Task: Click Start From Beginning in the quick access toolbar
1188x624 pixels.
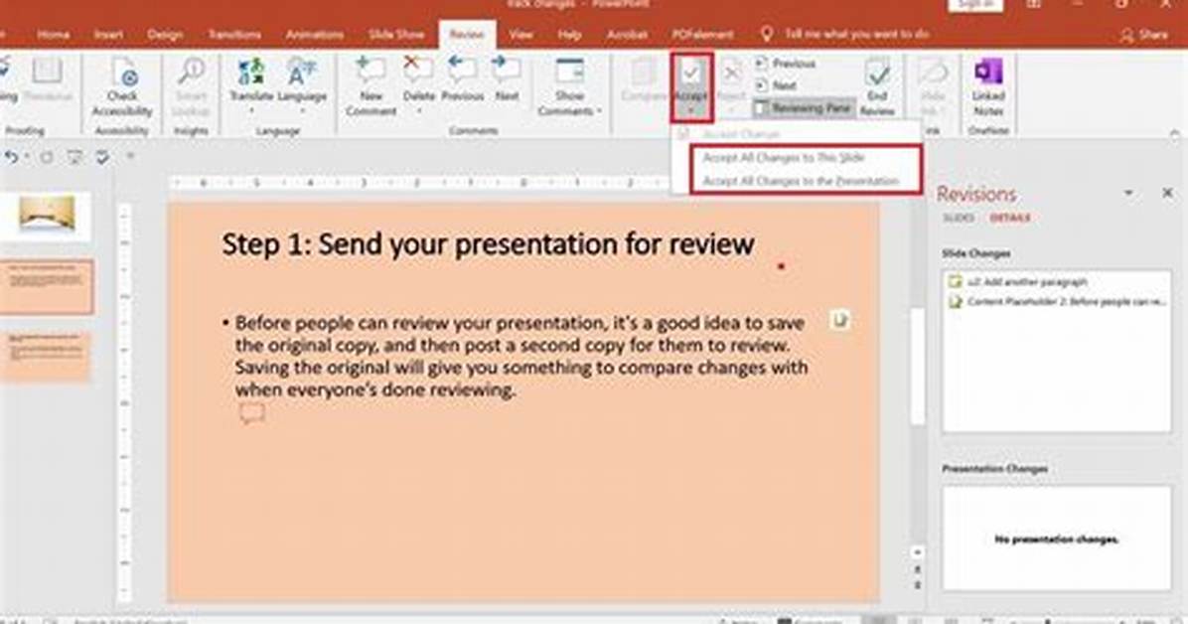Action: click(x=74, y=157)
